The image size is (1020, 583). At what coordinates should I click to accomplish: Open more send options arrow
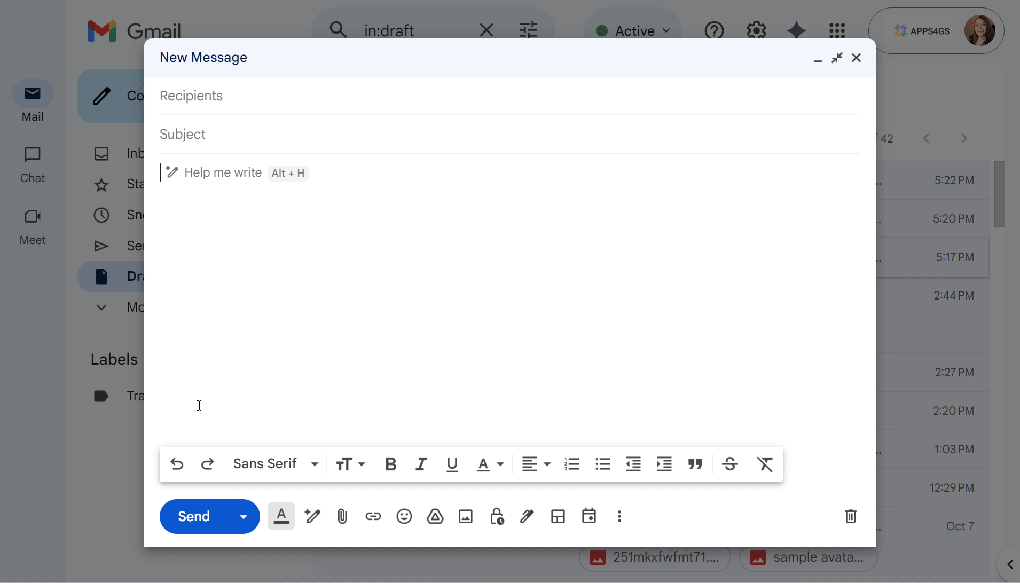tap(244, 516)
